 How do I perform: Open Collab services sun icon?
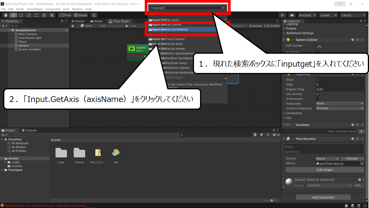282,15
